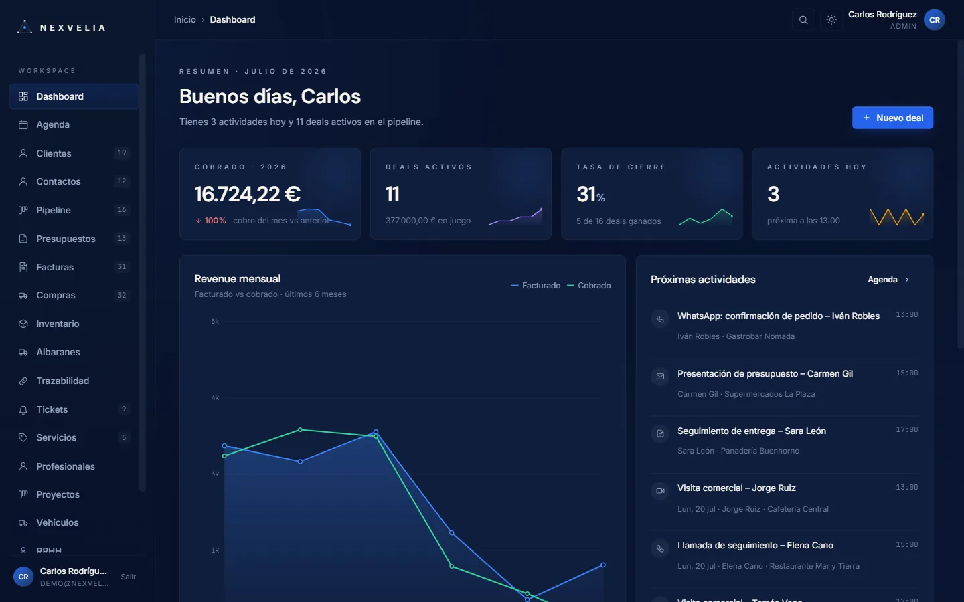Click the Compras count badge 32
This screenshot has height=602, width=964.
coord(122,295)
